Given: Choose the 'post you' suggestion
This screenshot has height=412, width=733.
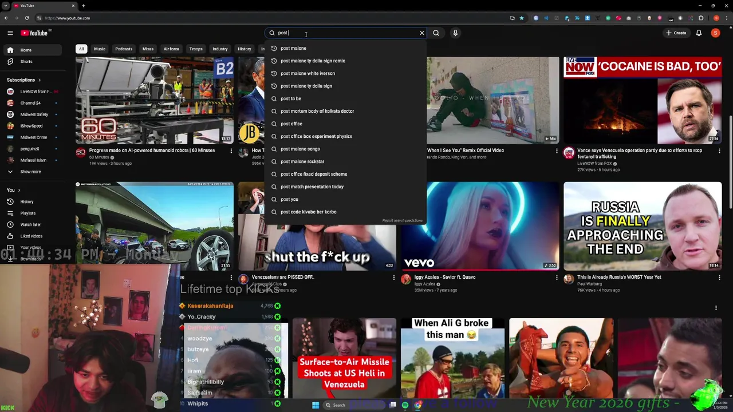Looking at the screenshot, I should tap(345, 199).
